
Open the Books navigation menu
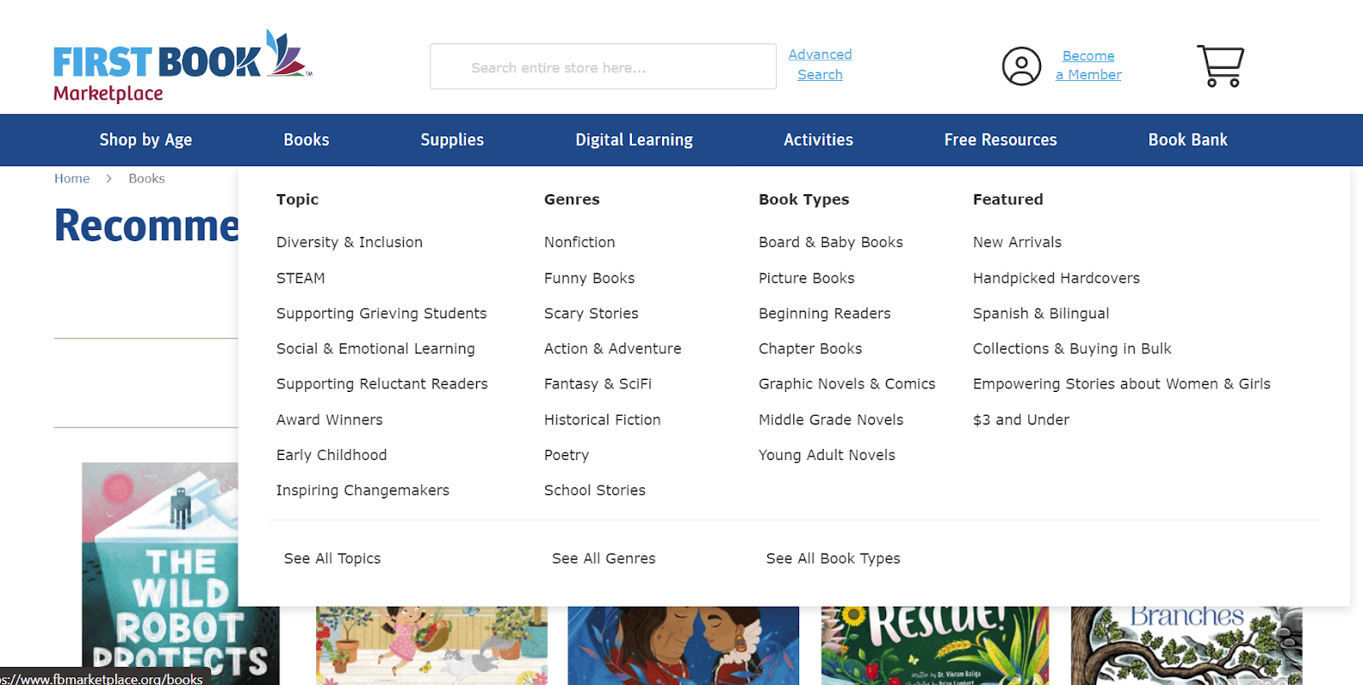tap(307, 140)
